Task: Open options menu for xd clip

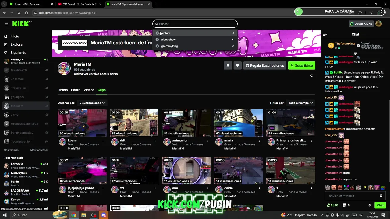Action: (x=155, y=188)
